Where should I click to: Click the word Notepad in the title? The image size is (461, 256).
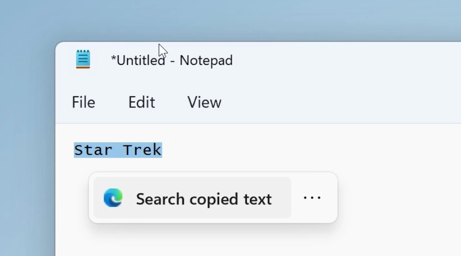click(206, 60)
